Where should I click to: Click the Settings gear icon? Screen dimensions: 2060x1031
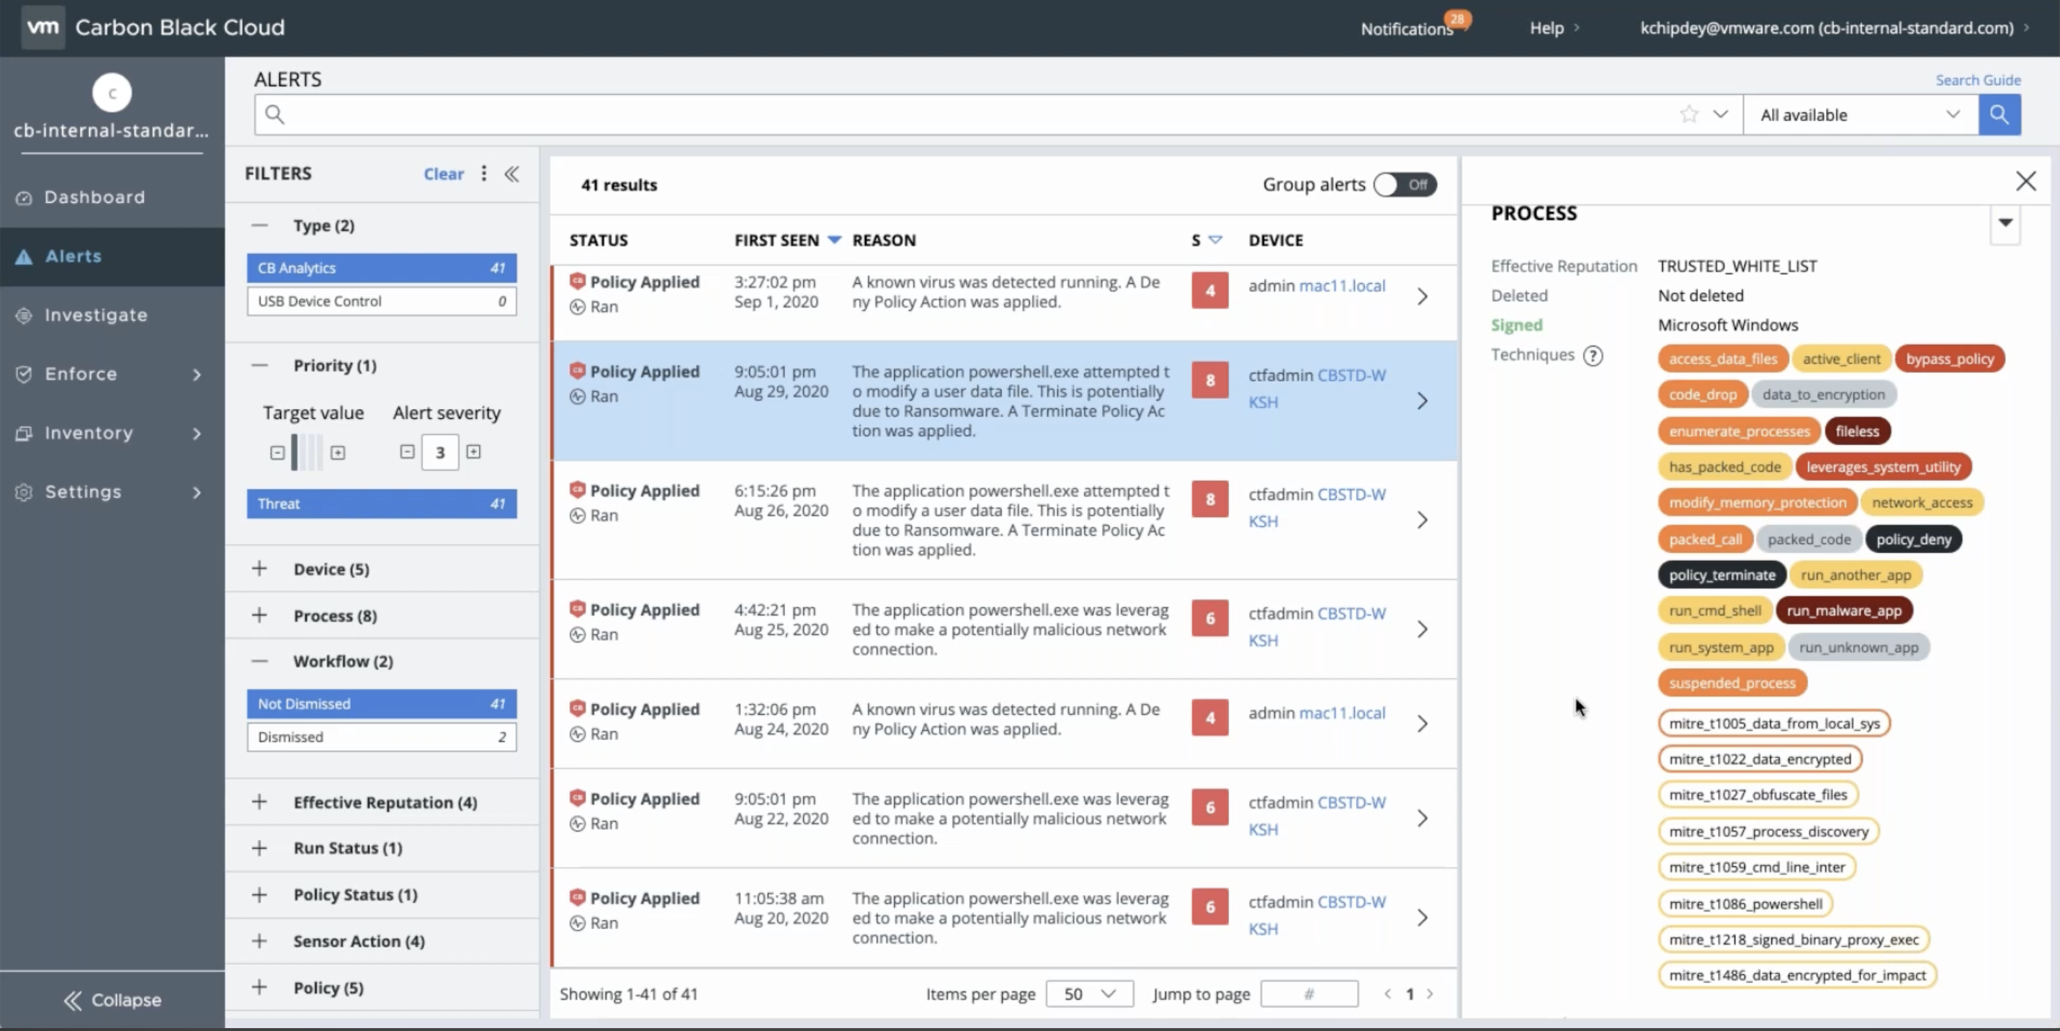24,492
